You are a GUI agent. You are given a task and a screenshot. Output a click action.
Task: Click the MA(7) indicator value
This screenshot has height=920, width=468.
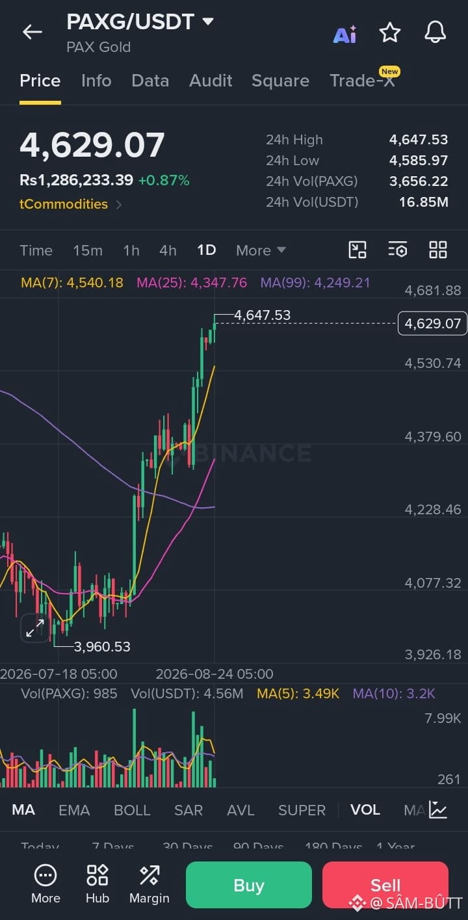[72, 283]
